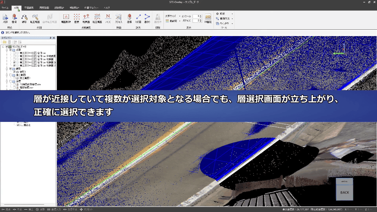Screen dimensions: 377x212
Task: Switch to the 点群 ribbon tab
Action: 16,8
